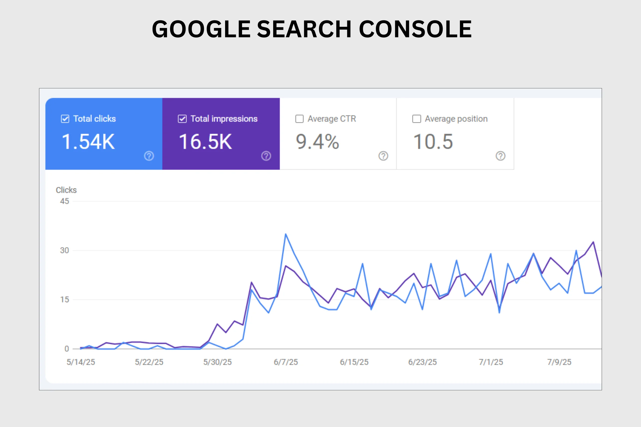Open help icon on Total clicks card
This screenshot has width=641, height=427.
point(149,156)
